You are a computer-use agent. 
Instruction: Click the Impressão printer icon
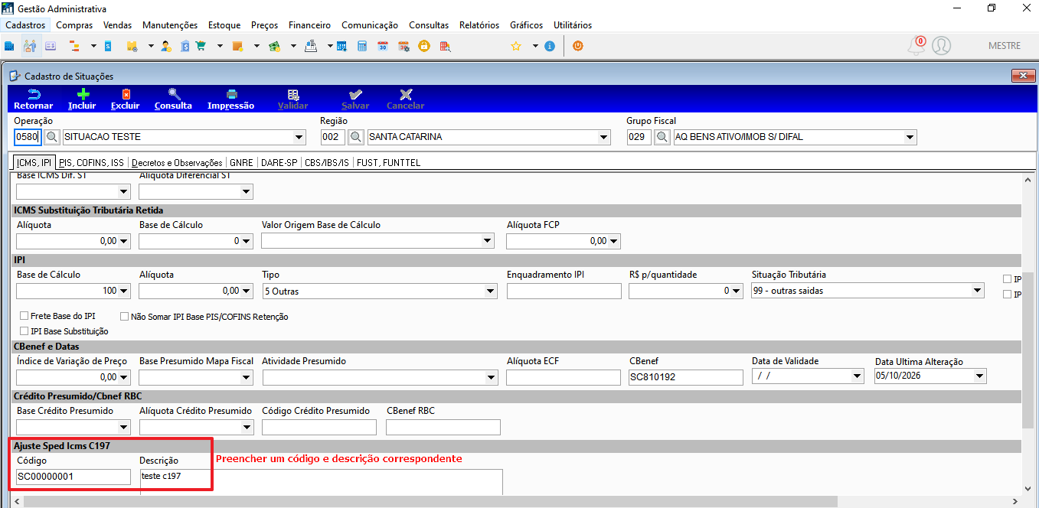[230, 99]
